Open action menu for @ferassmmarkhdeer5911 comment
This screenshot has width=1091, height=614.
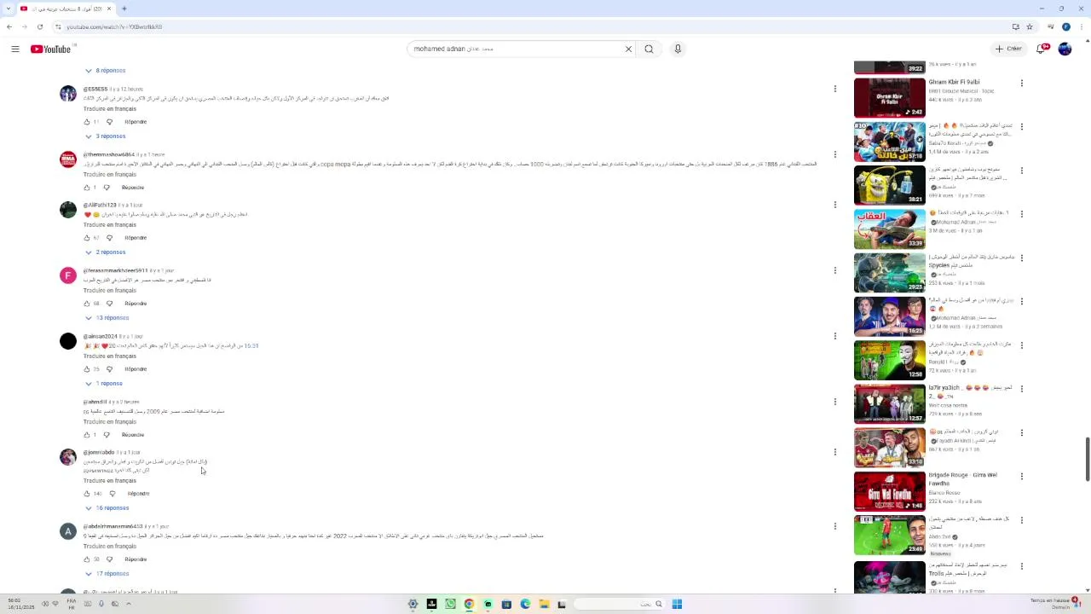(835, 270)
